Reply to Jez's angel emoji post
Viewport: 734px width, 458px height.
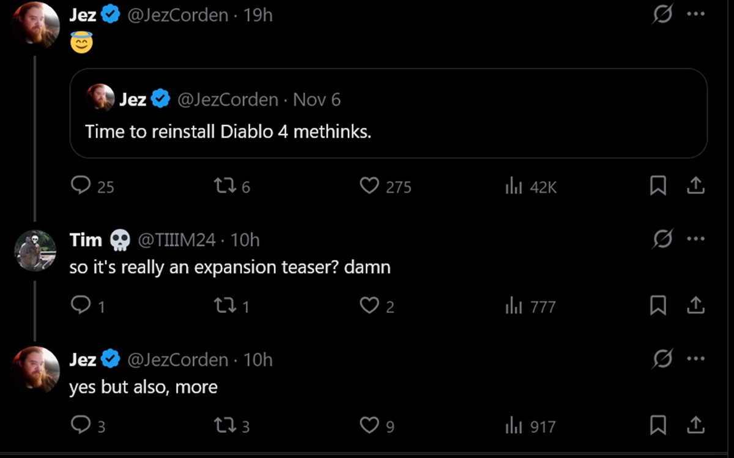click(x=81, y=186)
